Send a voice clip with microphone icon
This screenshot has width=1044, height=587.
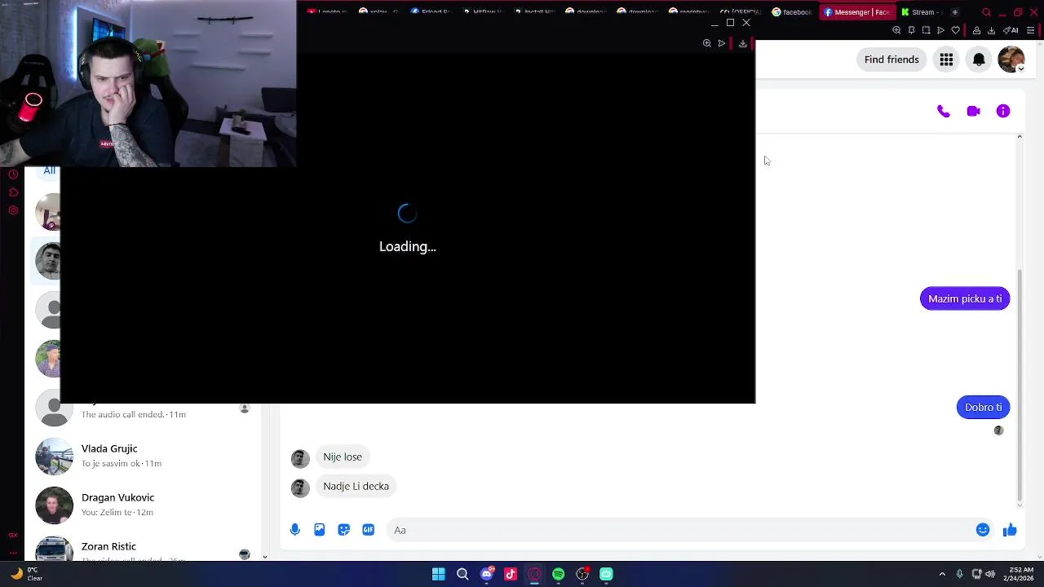coord(295,530)
